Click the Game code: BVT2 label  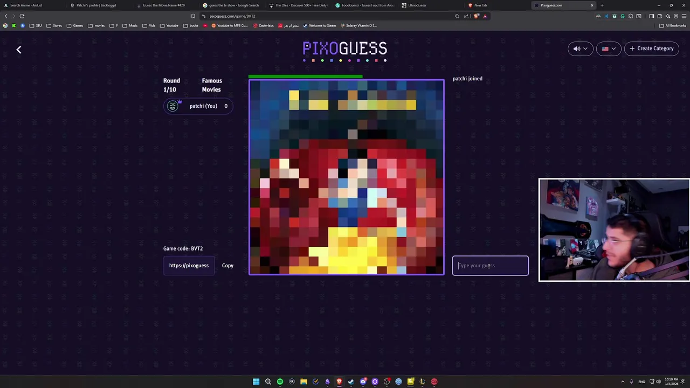coord(183,248)
